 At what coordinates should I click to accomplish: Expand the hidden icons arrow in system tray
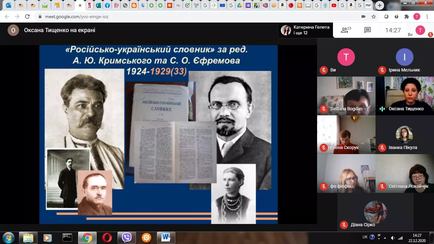click(x=385, y=238)
